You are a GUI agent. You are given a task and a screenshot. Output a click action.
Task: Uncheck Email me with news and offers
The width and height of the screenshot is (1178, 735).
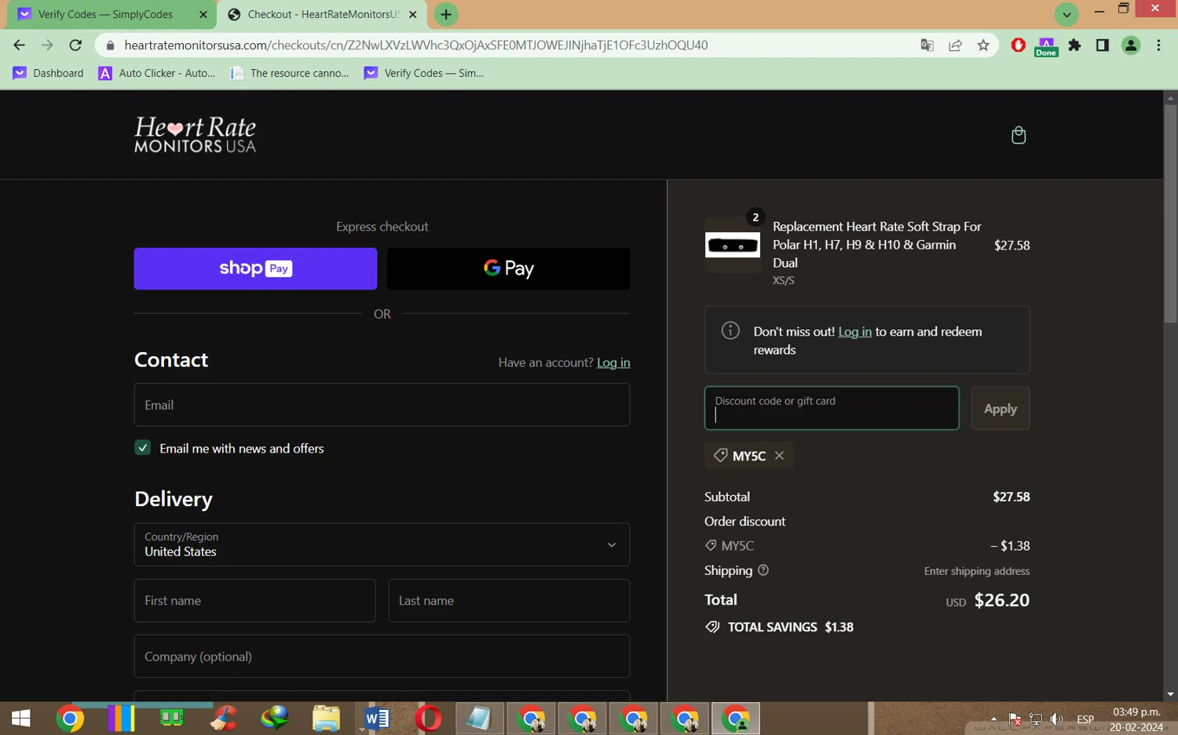point(142,448)
